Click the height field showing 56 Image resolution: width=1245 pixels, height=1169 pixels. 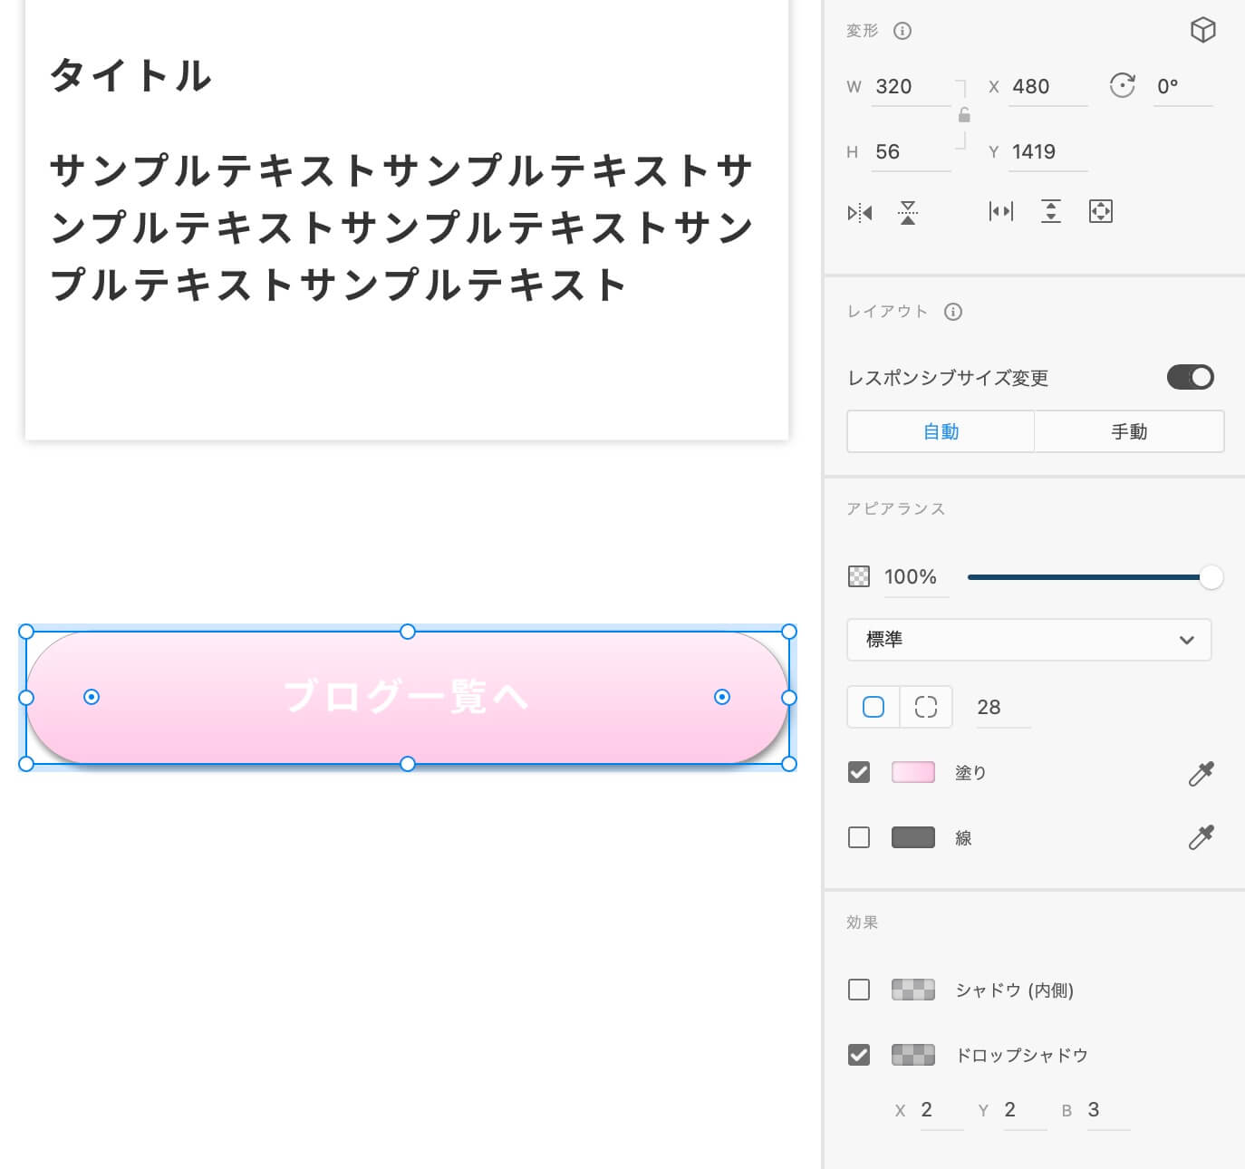tap(911, 152)
